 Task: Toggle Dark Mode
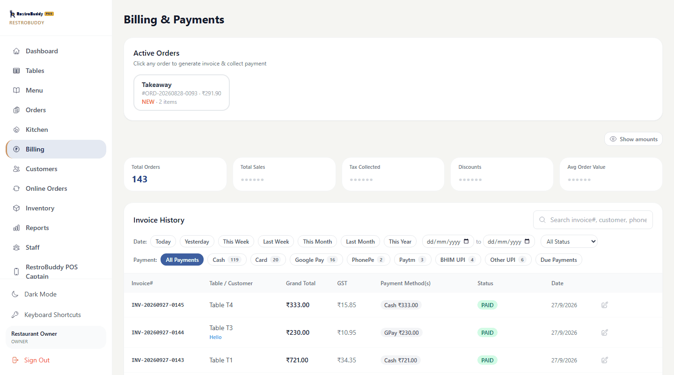coord(56,294)
